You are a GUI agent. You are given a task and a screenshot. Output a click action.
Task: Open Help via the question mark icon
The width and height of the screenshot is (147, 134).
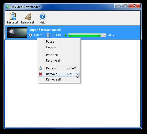tap(43, 16)
